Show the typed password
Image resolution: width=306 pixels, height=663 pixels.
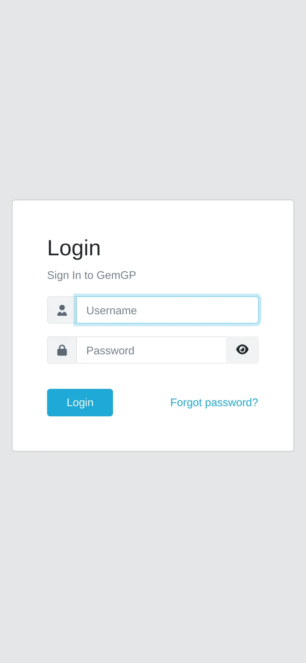click(x=242, y=350)
